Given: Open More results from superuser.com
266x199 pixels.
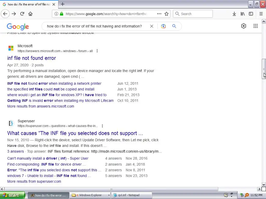Looking at the screenshot, I should [34, 181].
